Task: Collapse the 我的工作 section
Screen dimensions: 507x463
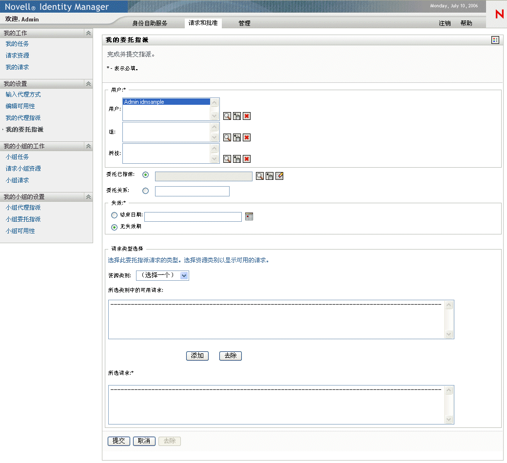Action: pyautogui.click(x=88, y=33)
